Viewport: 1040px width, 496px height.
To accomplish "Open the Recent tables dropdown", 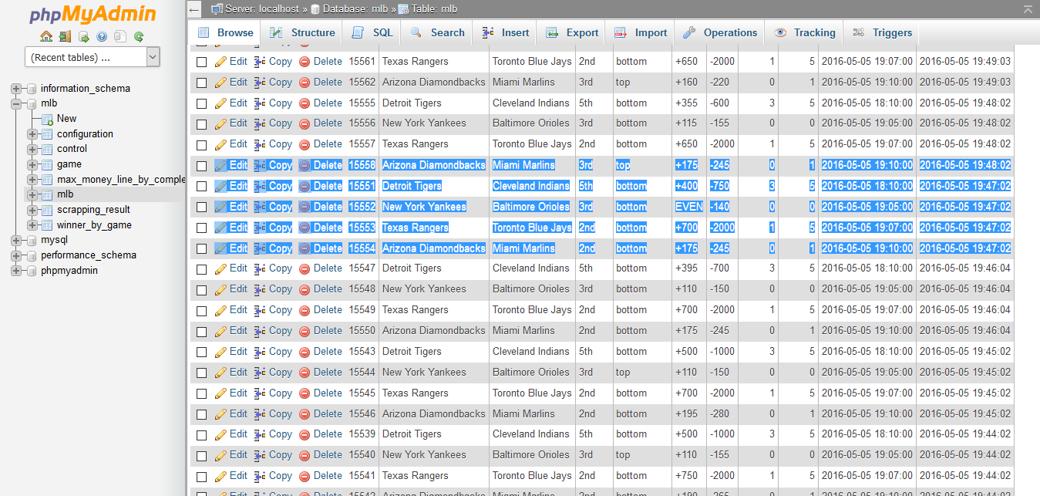I will point(93,57).
